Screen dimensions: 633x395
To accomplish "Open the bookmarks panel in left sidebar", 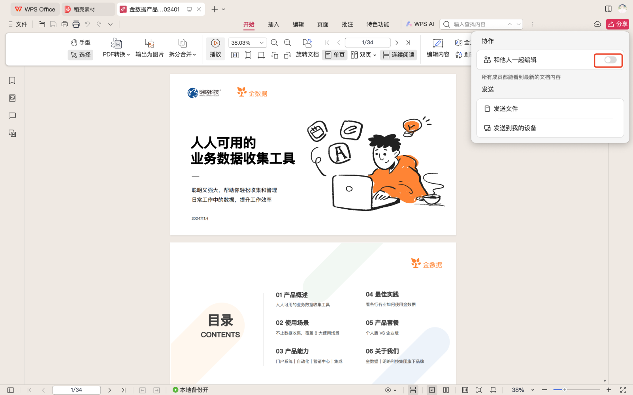I will pyautogui.click(x=12, y=81).
